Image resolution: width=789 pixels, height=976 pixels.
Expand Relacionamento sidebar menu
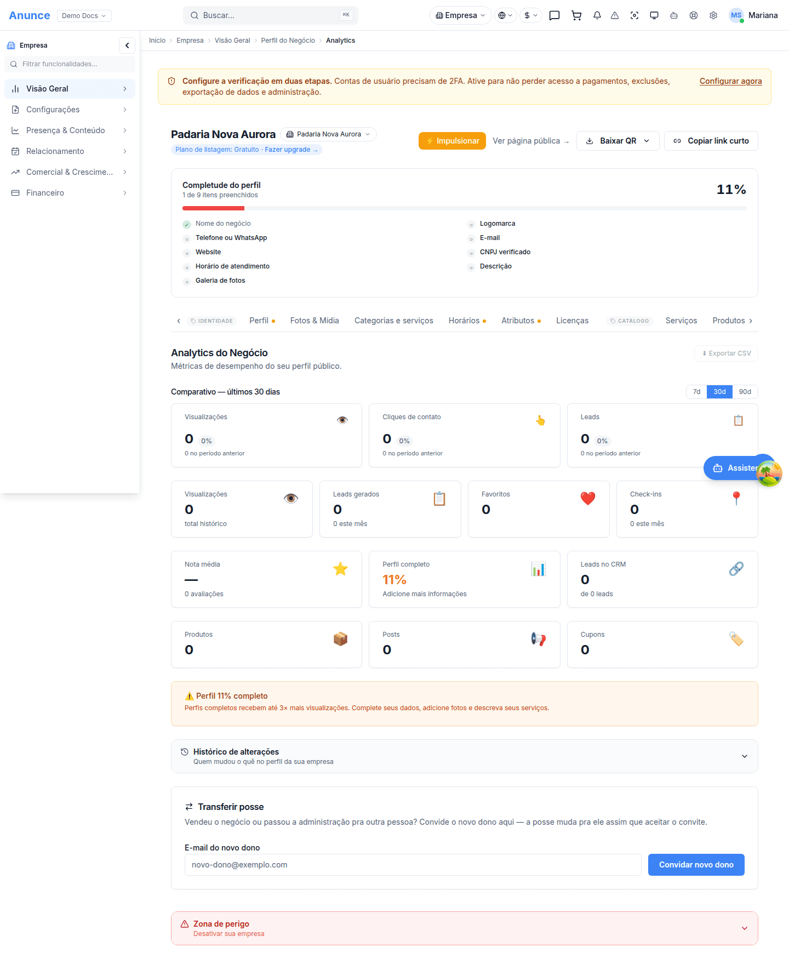(70, 151)
